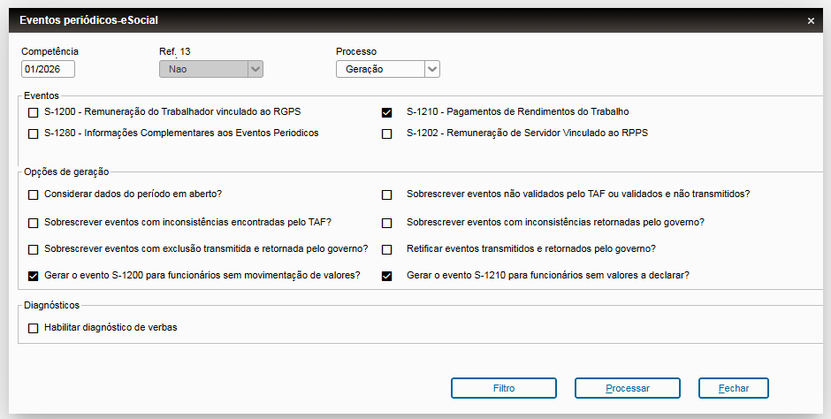Click the Fechar button
Viewport: 831px width, 419px height.
pyautogui.click(x=733, y=388)
